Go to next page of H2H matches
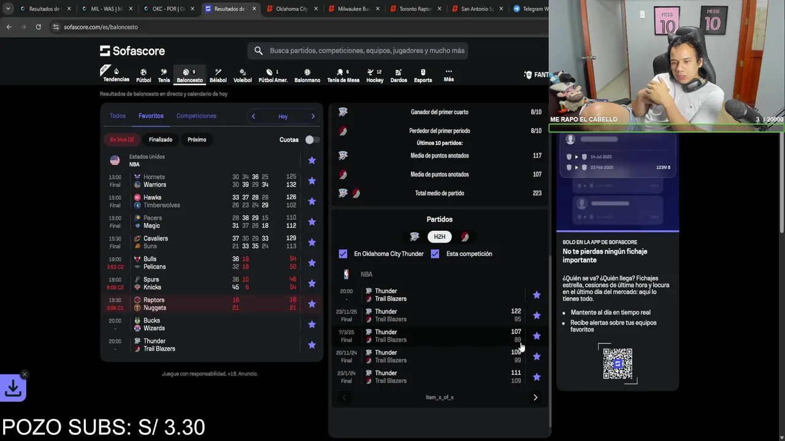This screenshot has width=785, height=441. coord(535,398)
